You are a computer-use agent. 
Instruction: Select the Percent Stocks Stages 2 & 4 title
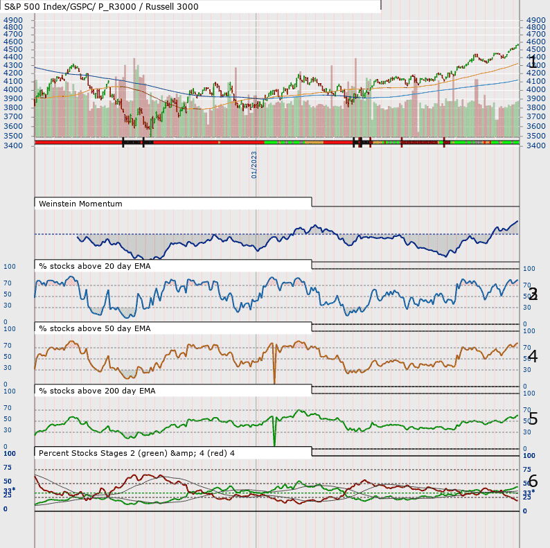136,453
